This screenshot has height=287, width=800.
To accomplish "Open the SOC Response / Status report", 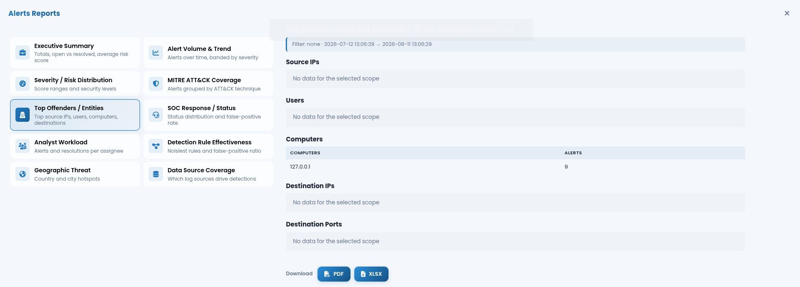I will [x=208, y=115].
